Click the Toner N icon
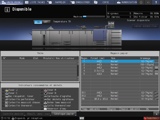 [45, 93]
